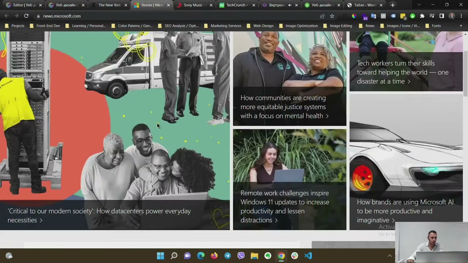
Task: Open the media control playlist icon
Action: pos(432,16)
